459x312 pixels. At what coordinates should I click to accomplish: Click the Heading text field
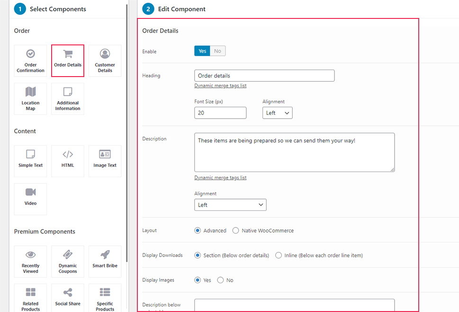point(264,76)
